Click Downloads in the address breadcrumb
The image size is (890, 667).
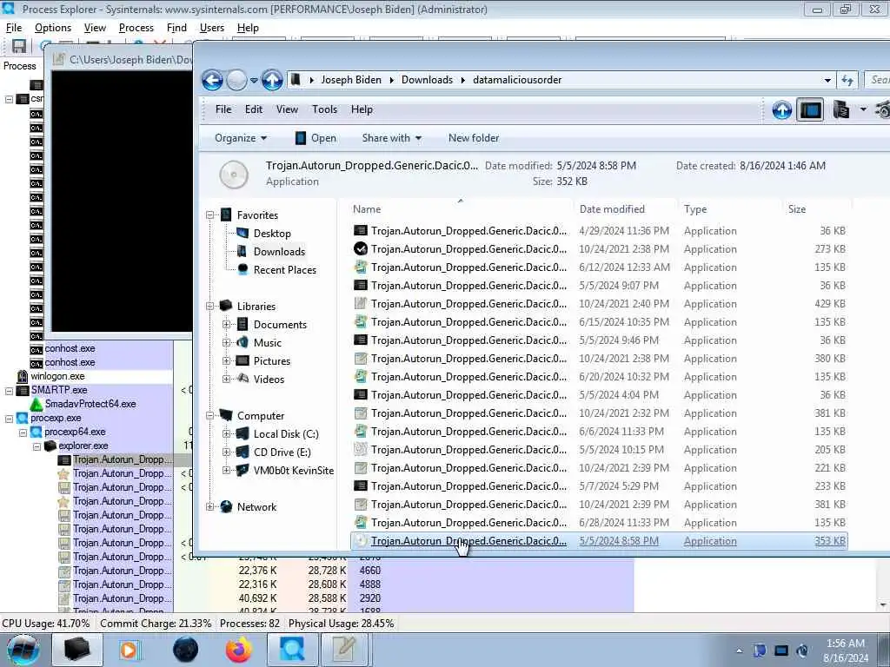point(427,80)
